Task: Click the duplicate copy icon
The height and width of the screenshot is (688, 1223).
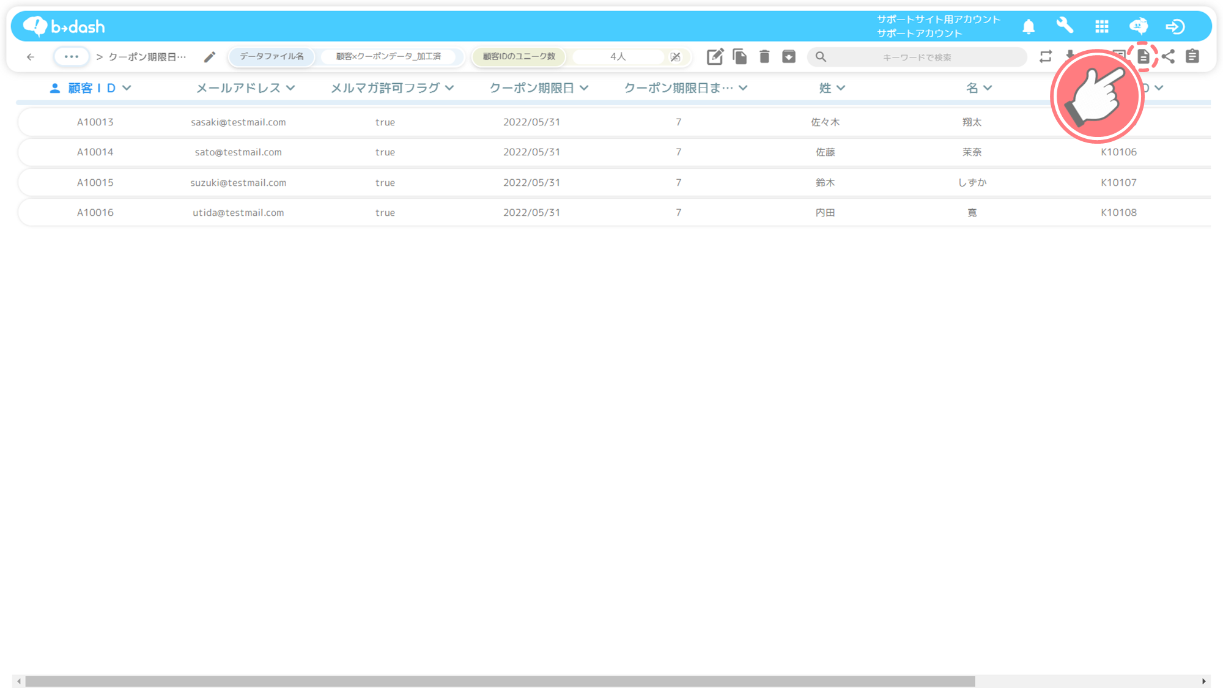Action: pos(740,57)
